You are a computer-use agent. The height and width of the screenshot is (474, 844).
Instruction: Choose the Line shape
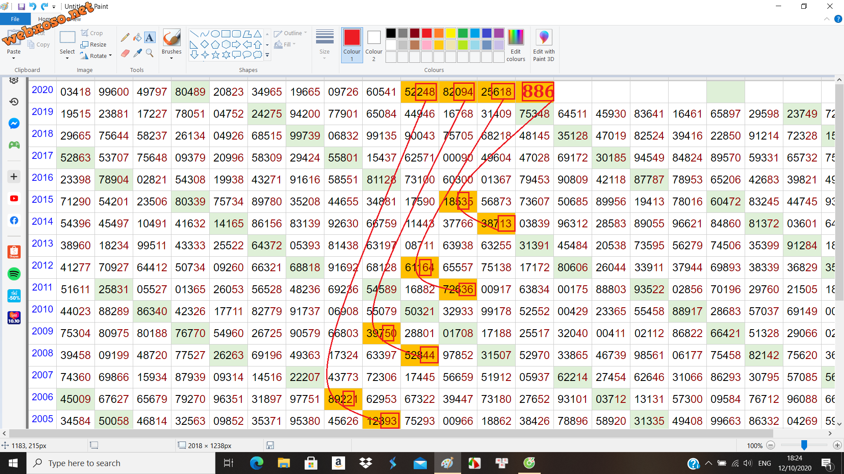click(x=194, y=34)
